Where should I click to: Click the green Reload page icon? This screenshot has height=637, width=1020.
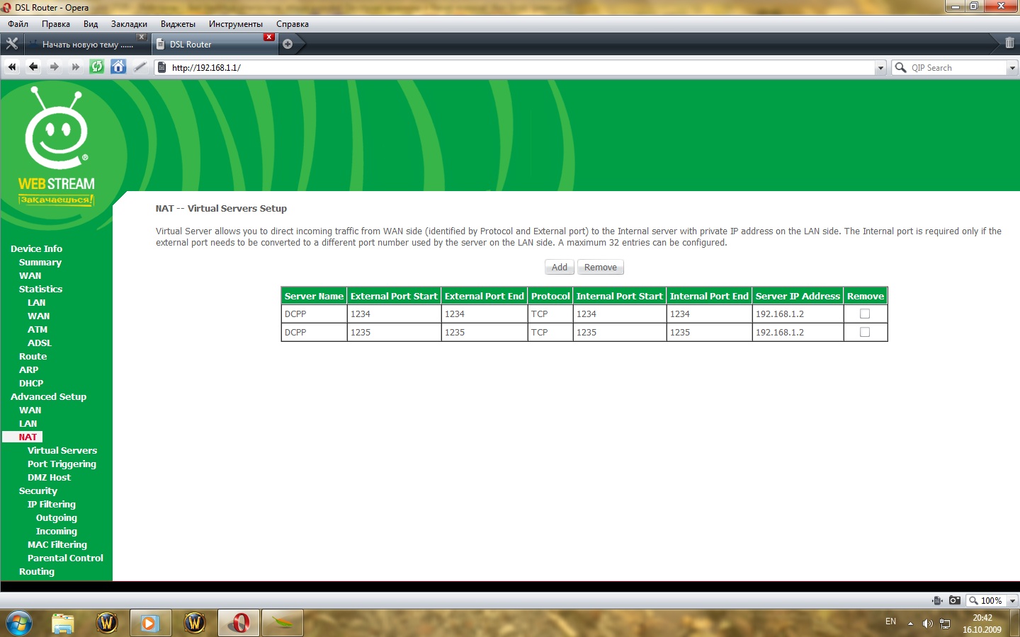pos(97,67)
